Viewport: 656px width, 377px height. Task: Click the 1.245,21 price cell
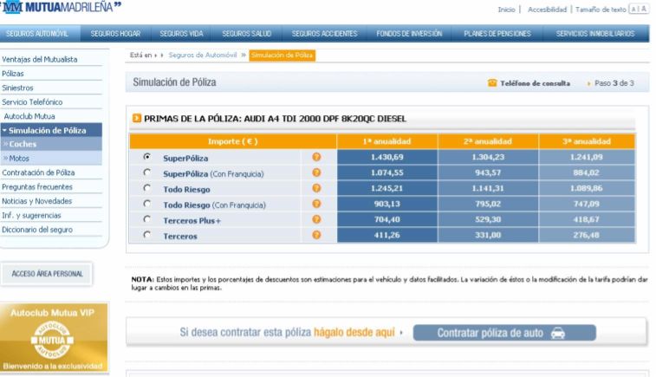tap(387, 188)
